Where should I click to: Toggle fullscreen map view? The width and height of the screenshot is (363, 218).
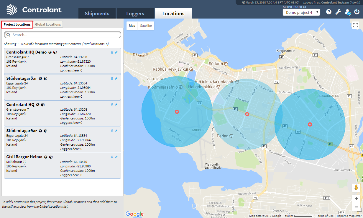click(355, 25)
